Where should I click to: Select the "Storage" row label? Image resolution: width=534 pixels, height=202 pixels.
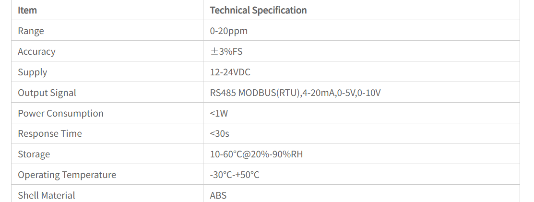pyautogui.click(x=34, y=154)
